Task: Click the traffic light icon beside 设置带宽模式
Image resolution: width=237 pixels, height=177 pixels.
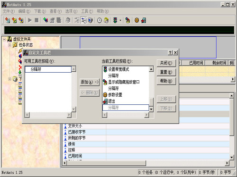Action: pyautogui.click(x=105, y=69)
